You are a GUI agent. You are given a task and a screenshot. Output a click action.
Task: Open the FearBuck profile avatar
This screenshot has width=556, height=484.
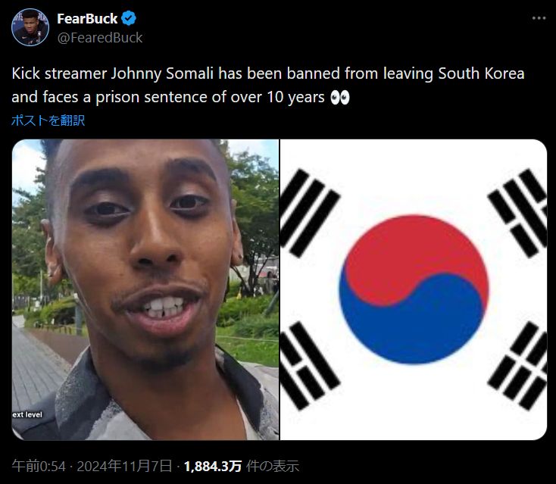coord(30,27)
